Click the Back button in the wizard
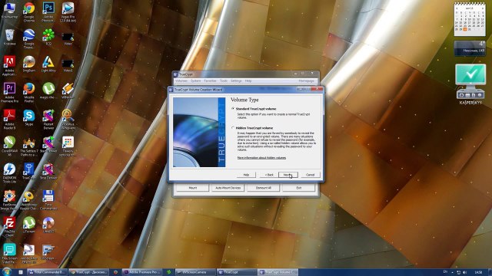Image resolution: width=492 pixels, height=276 pixels. 269,175
